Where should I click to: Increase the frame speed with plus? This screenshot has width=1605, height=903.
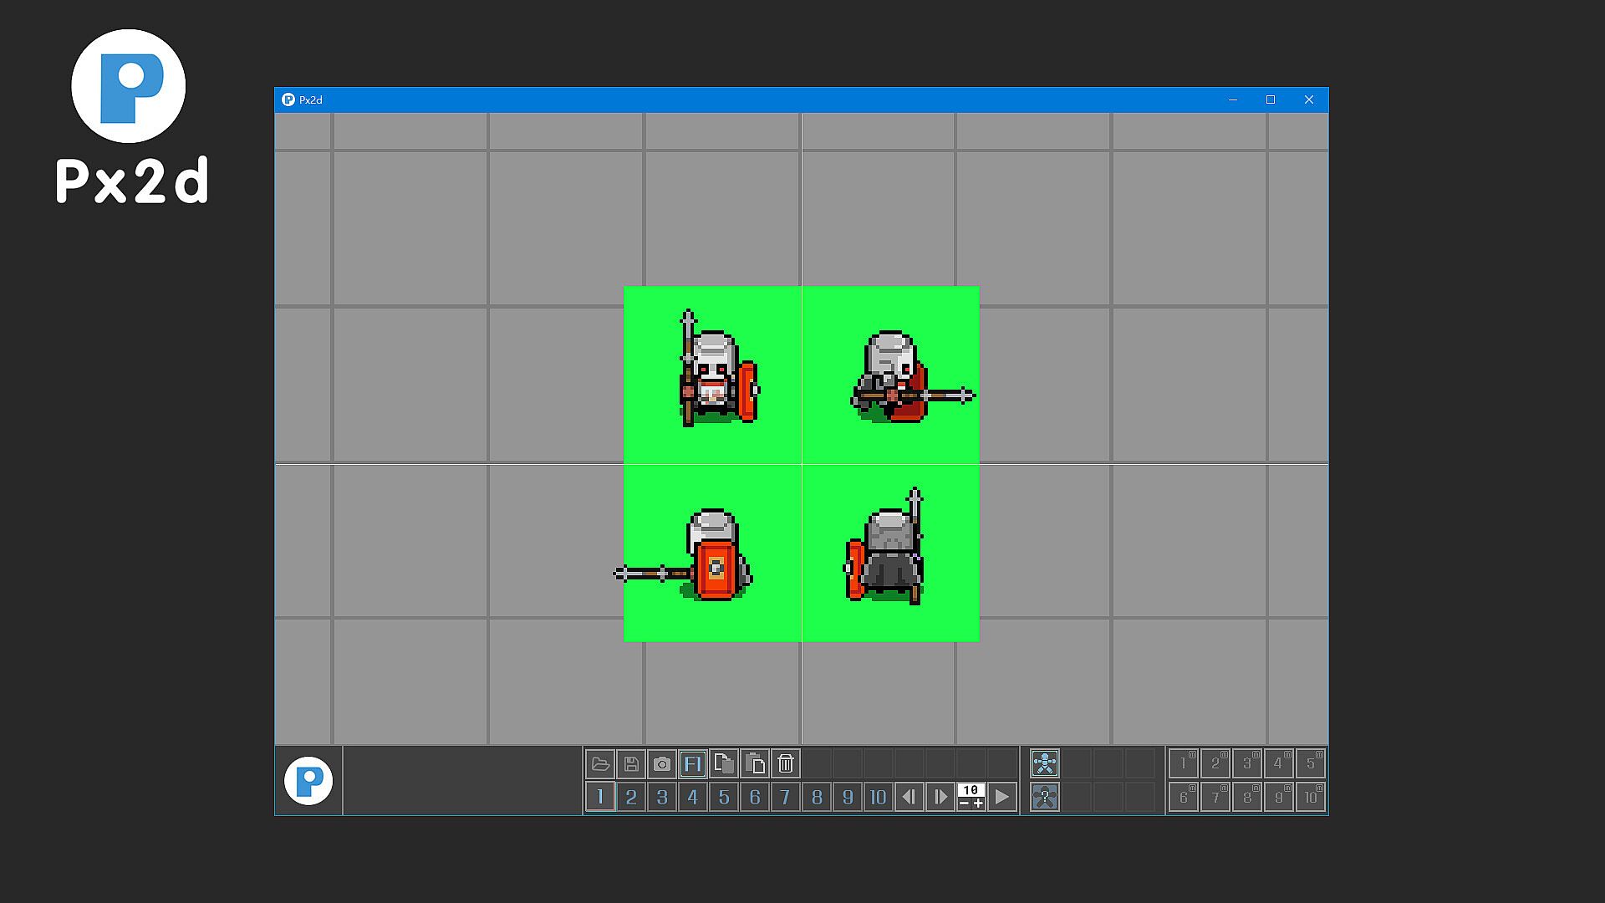click(978, 804)
